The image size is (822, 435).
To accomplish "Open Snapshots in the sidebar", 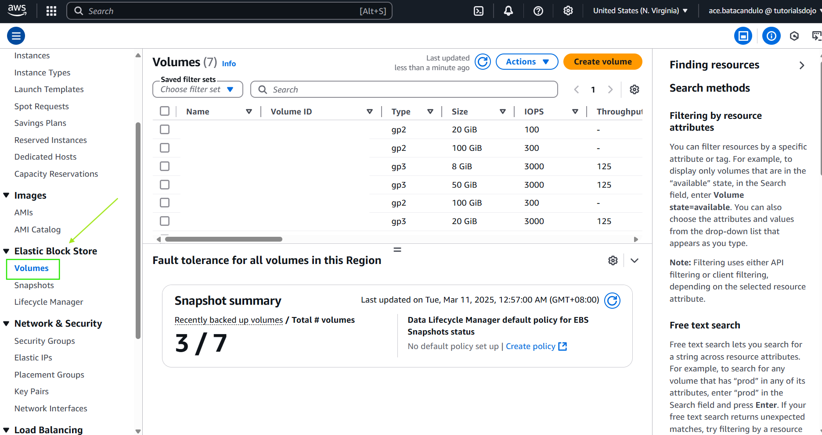I will point(34,285).
